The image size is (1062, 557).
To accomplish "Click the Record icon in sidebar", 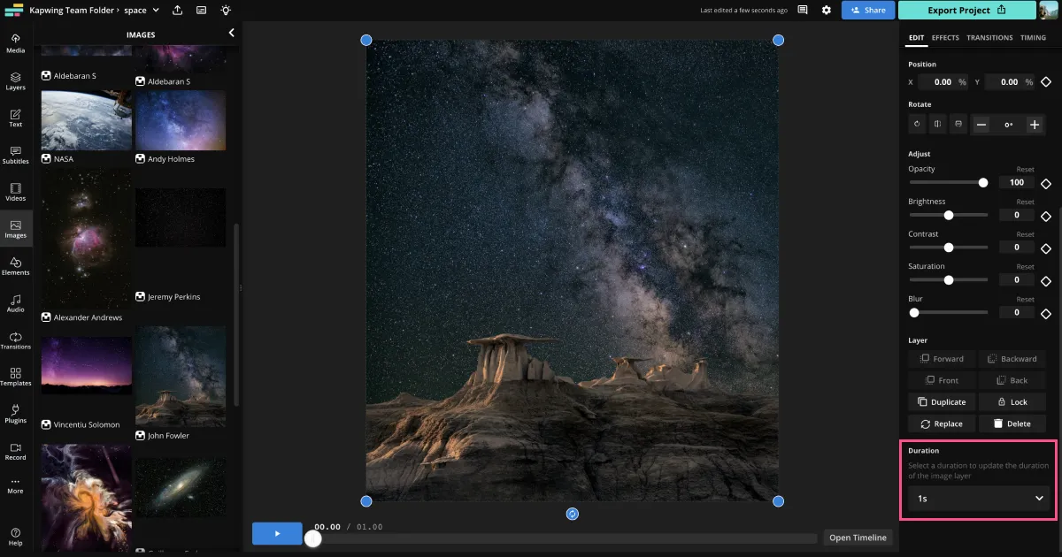I will [16, 451].
